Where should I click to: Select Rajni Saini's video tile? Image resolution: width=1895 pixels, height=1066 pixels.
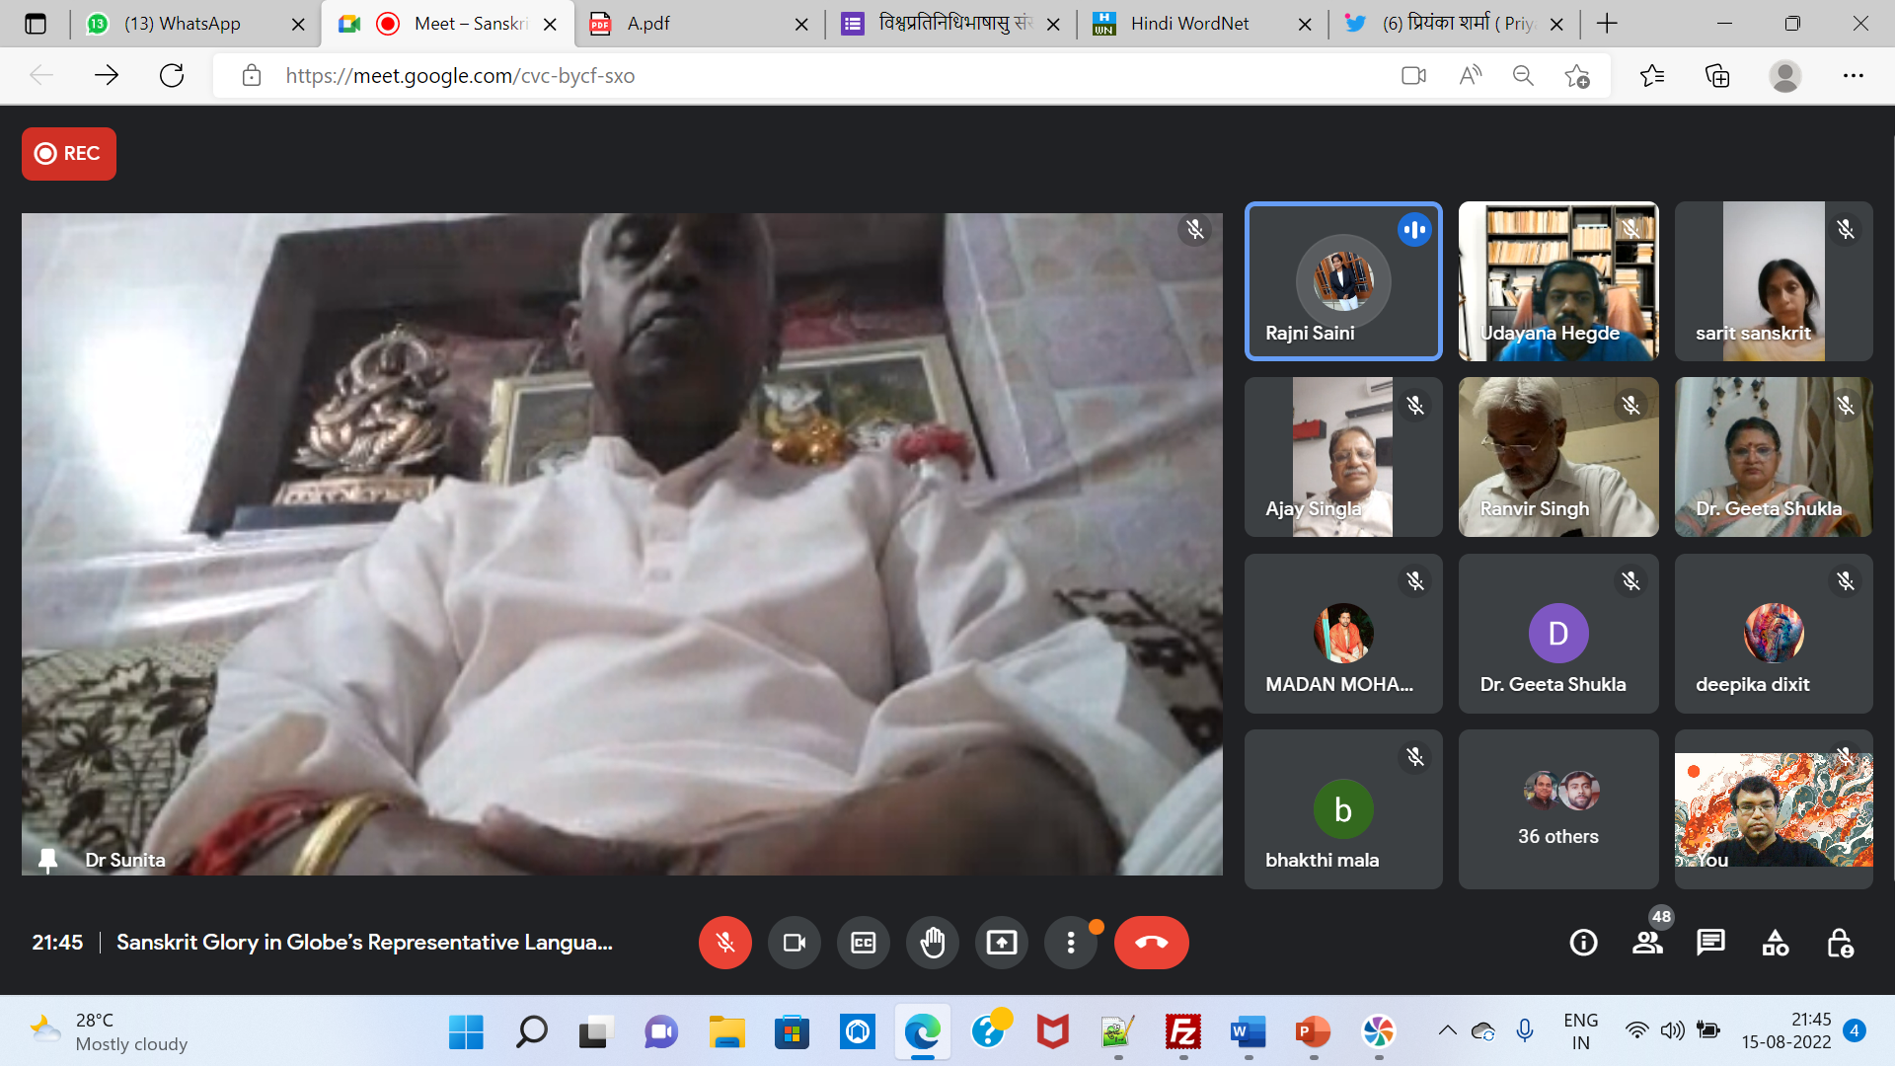click(1342, 281)
